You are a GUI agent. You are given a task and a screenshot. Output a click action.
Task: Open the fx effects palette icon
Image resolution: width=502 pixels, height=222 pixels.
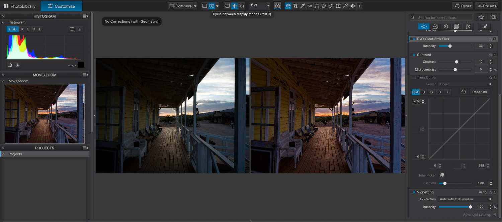click(x=468, y=26)
